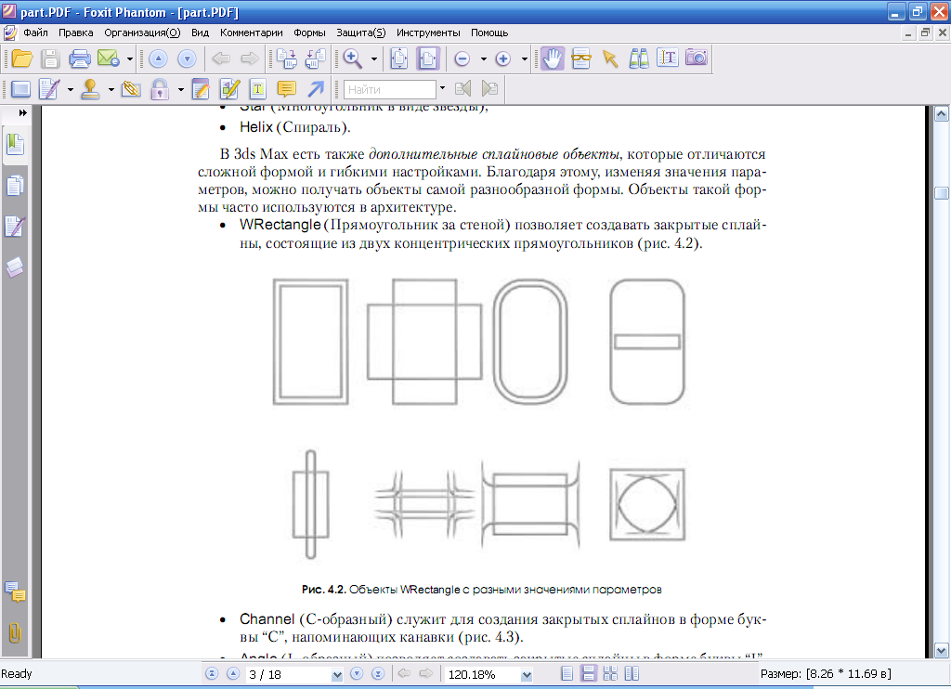Open the Файл menu
951x689 pixels.
pyautogui.click(x=36, y=32)
